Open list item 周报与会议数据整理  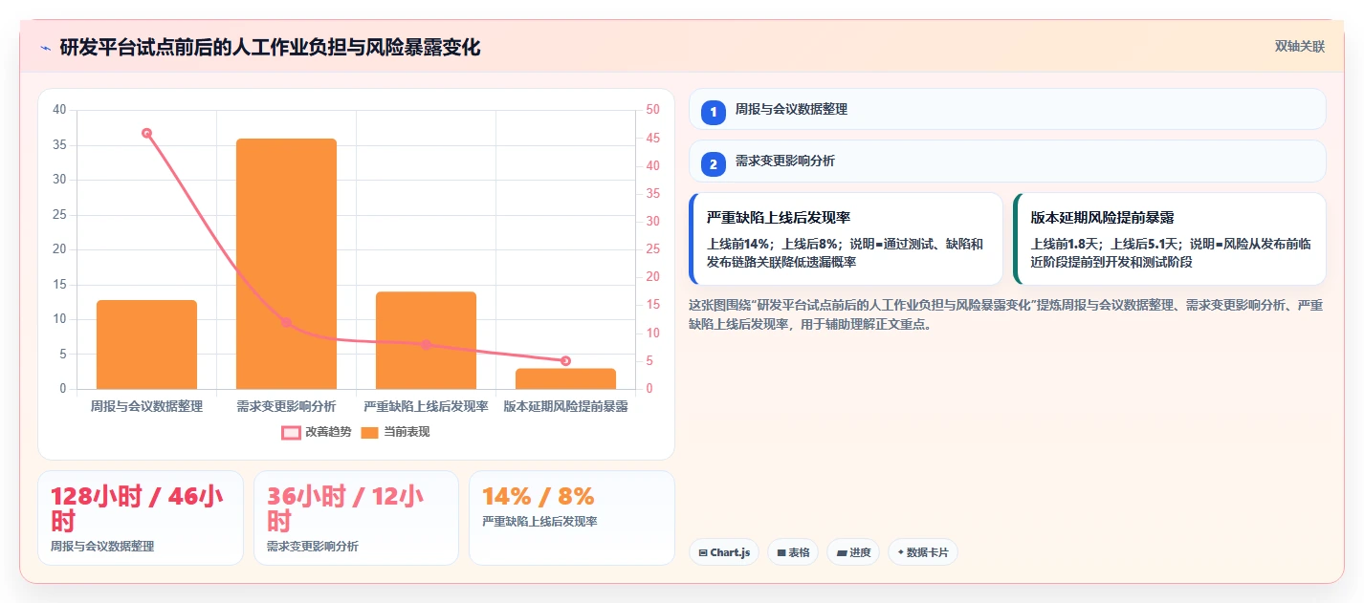coord(1007,109)
